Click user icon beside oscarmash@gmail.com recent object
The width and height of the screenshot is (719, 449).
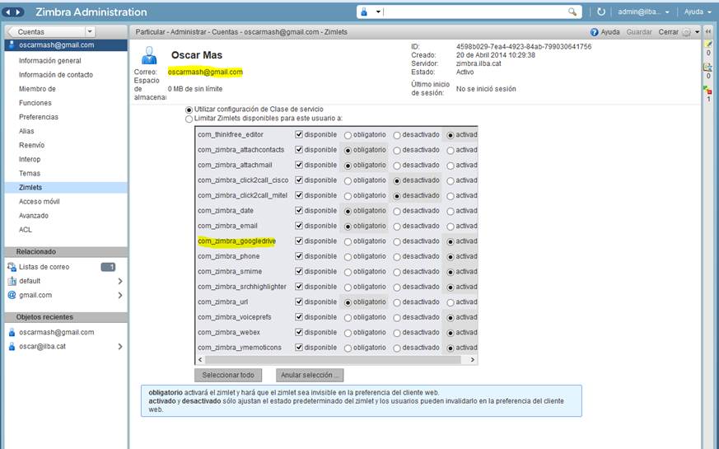coord(12,332)
